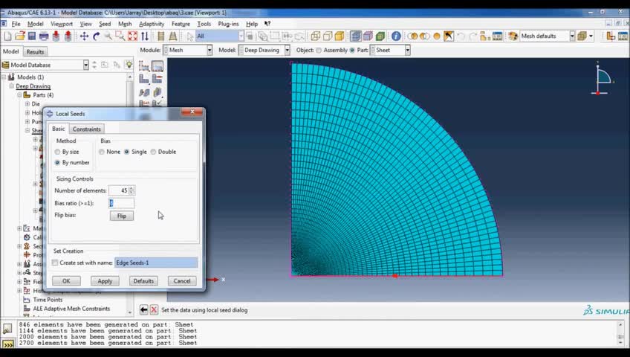The image size is (630, 357).
Task: Click the Seed Edges tool icon
Action: tap(157, 66)
